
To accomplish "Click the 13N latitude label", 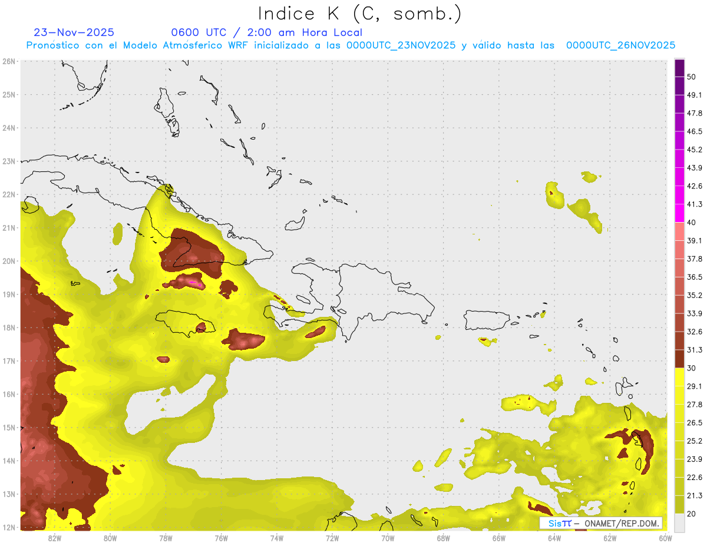I will point(9,494).
